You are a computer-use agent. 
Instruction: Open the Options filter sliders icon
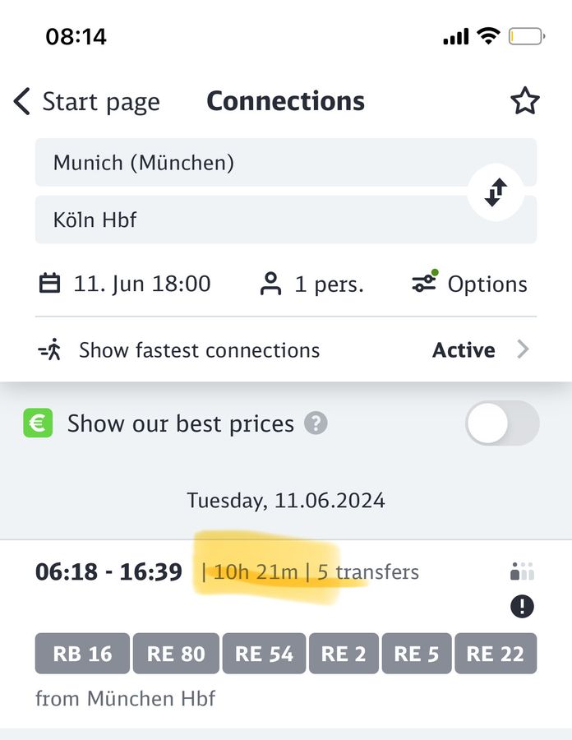coord(424,282)
